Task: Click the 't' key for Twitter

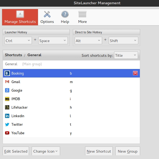Action: click(x=70, y=124)
